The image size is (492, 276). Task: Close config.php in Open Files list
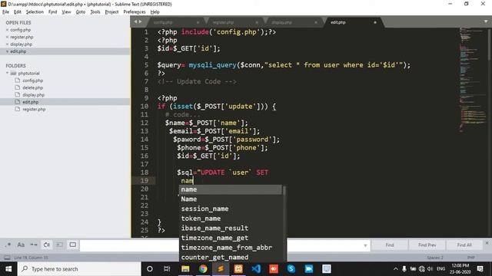(x=7, y=30)
